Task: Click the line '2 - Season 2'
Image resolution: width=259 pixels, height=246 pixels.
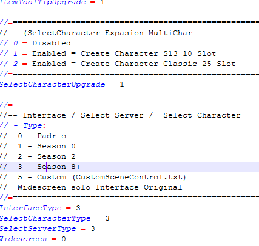Action: pos(47,156)
